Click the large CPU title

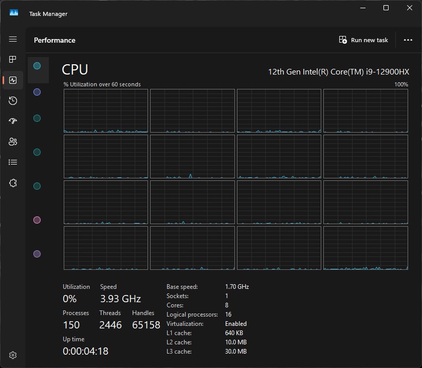click(x=75, y=69)
